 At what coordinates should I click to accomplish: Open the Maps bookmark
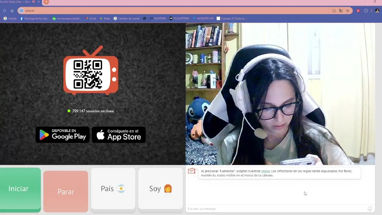105,19
